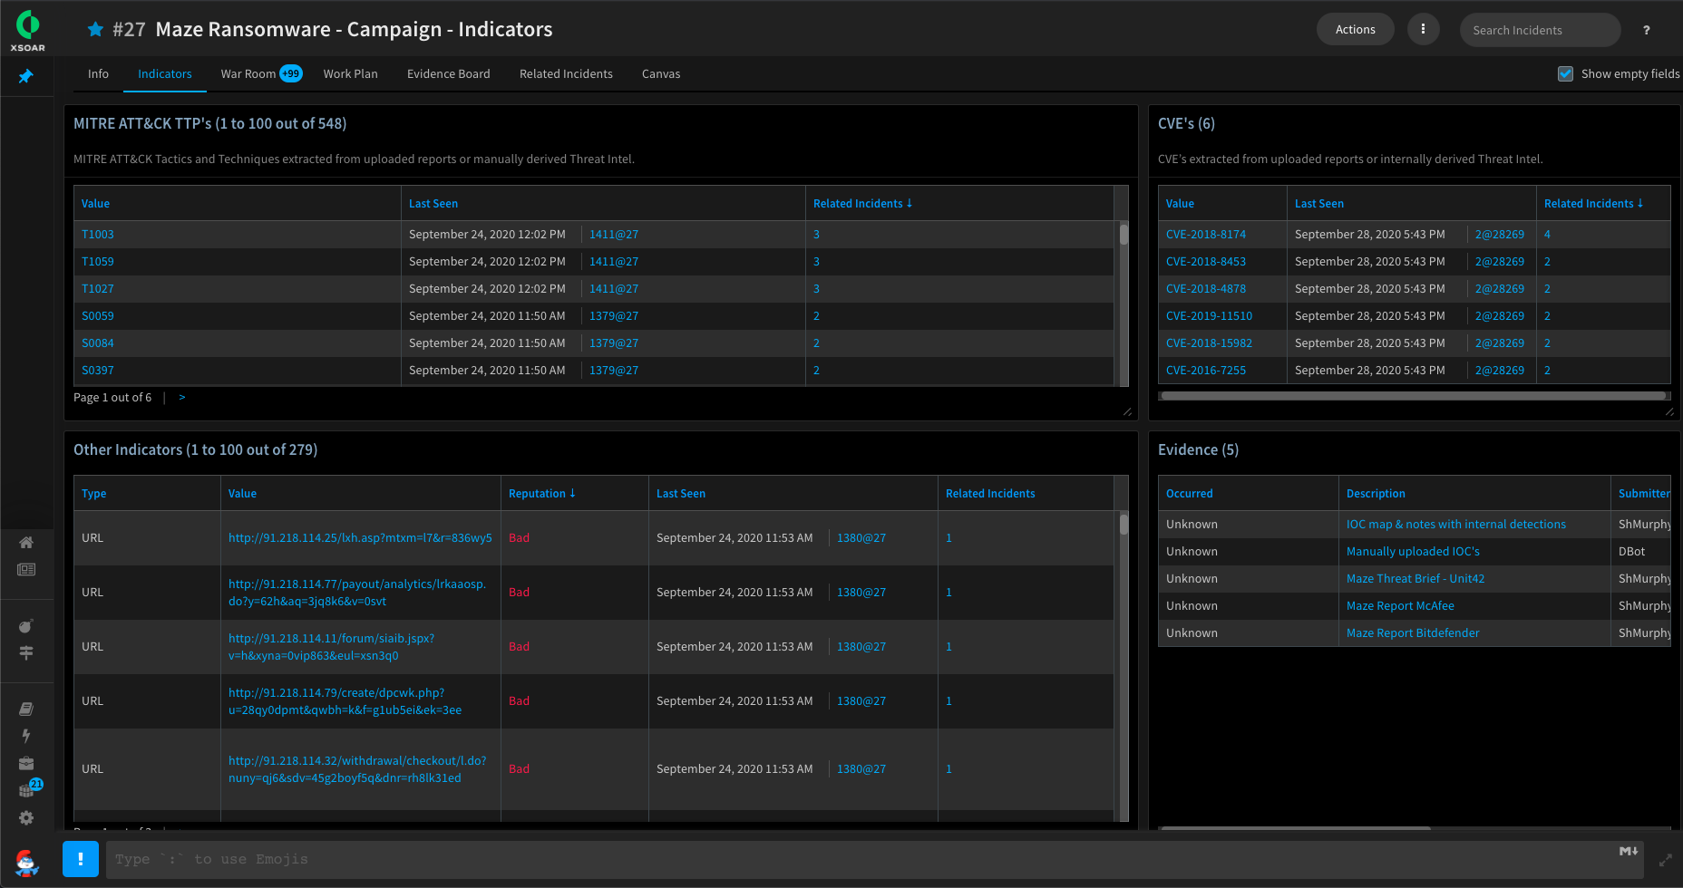This screenshot has height=888, width=1683.
Task: Open the CVE-2018-8174 indicator link
Action: click(1206, 235)
